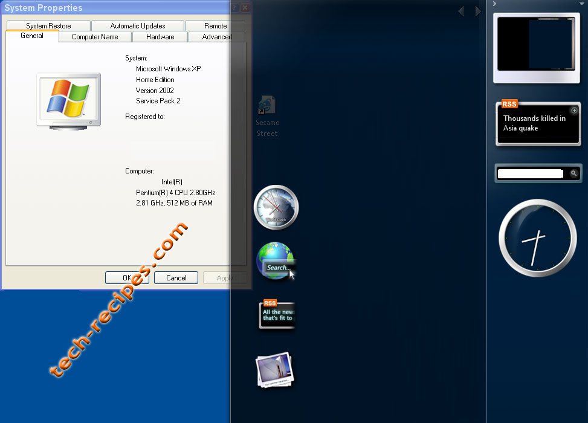Viewport: 588px width, 423px height.
Task: Click the System Properties help button
Action: tap(234, 7)
